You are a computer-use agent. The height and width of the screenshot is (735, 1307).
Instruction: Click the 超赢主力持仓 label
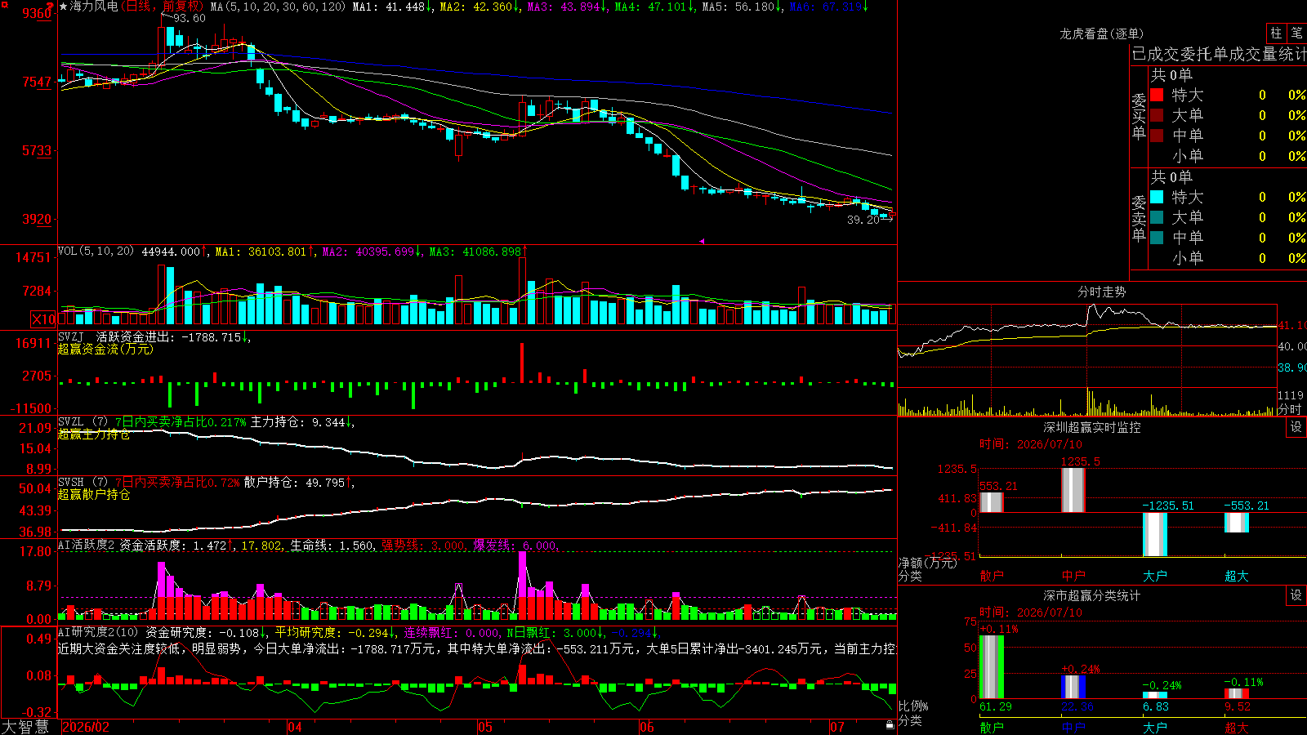click(94, 434)
